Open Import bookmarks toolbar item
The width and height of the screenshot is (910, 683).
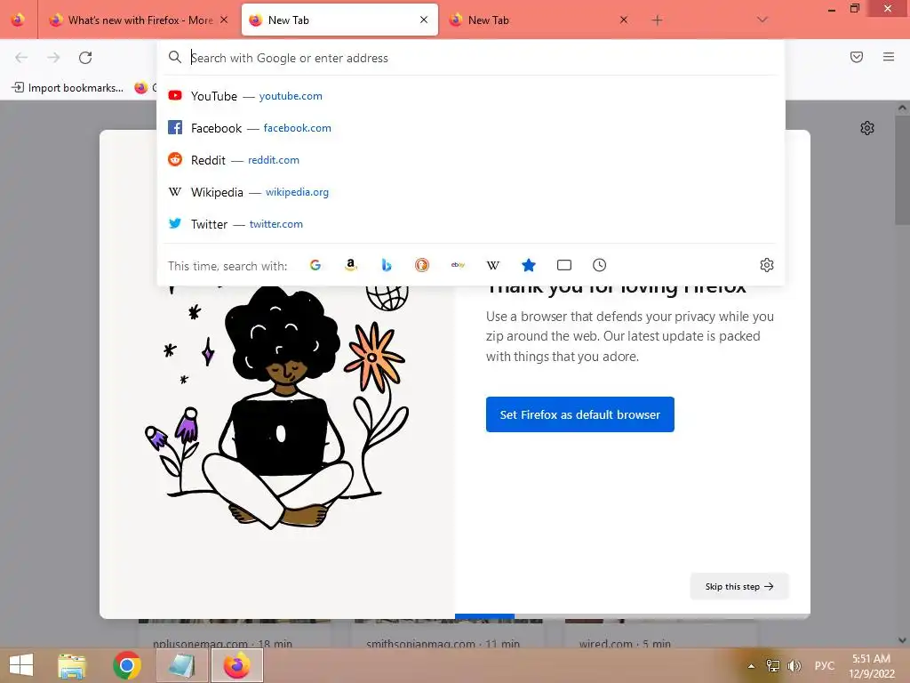click(x=68, y=88)
